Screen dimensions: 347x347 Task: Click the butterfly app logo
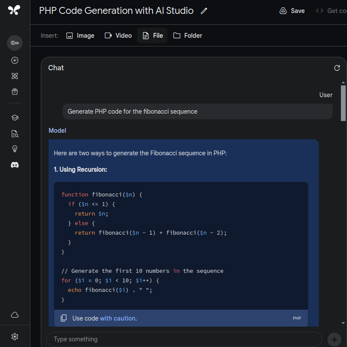click(x=14, y=10)
